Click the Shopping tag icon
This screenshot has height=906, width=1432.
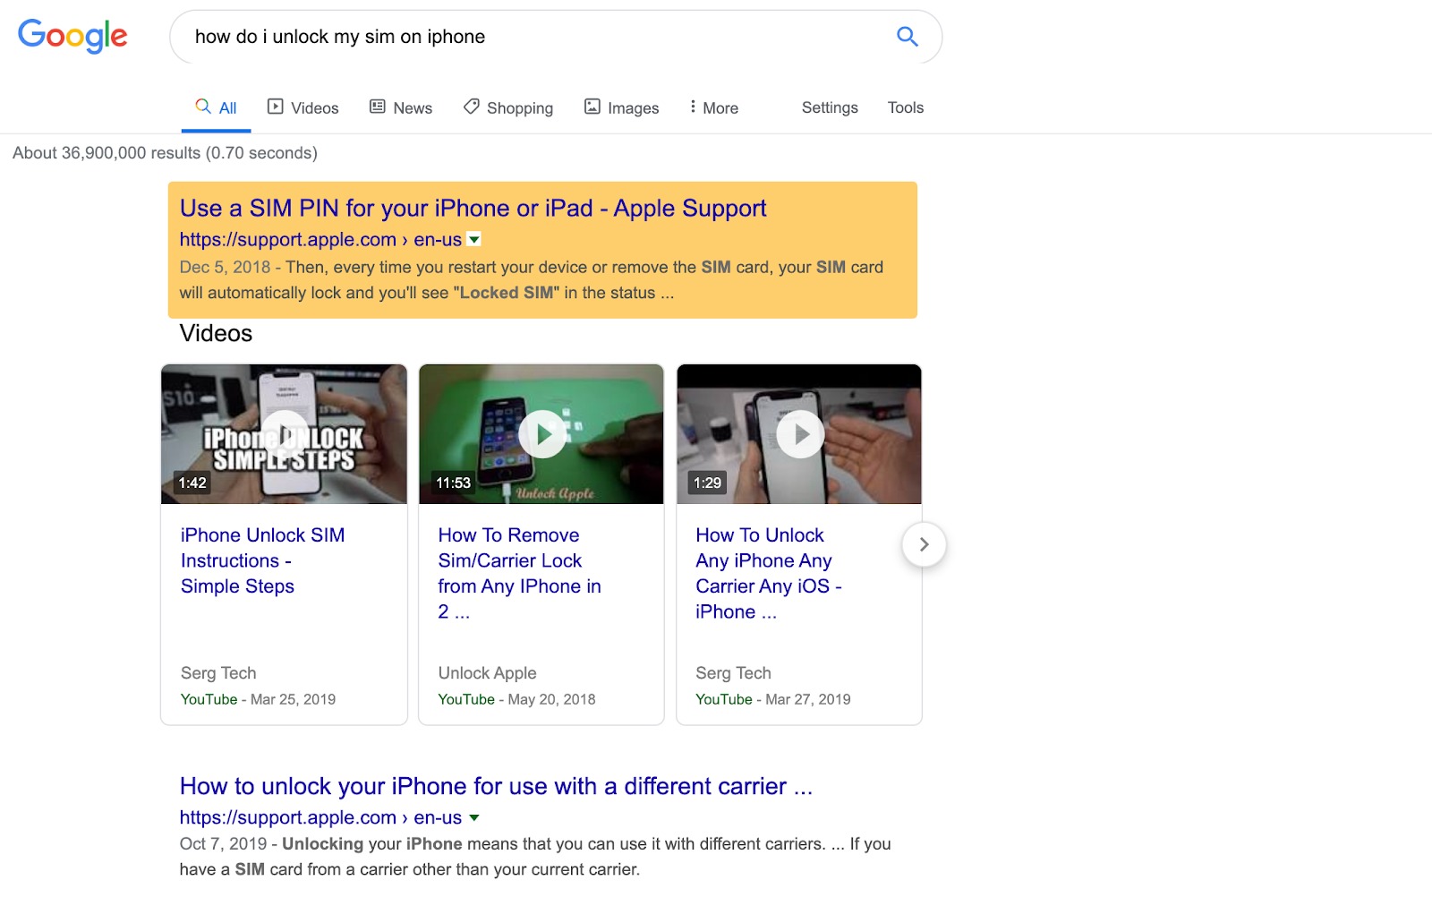(471, 107)
